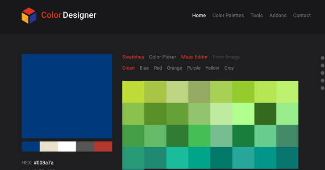Pick the bright turquoise third swatch, fourth row

click(x=177, y=158)
